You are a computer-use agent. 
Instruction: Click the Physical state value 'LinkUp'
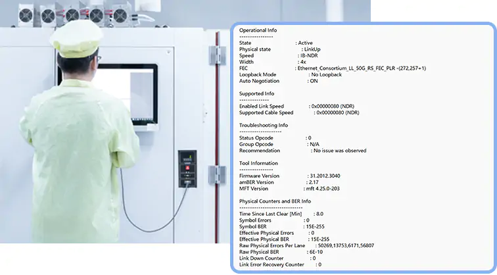[312, 49]
